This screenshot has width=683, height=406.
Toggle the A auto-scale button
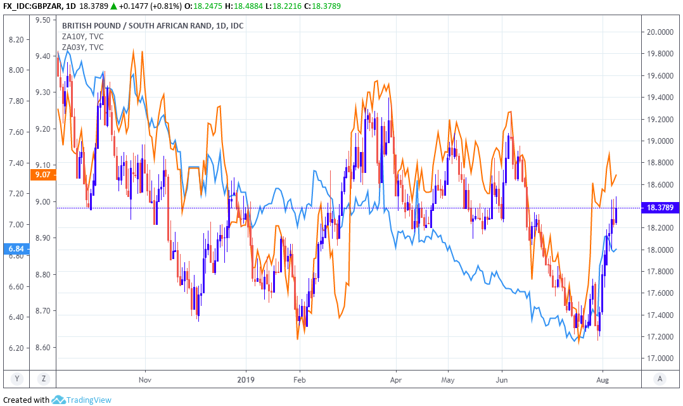[660, 379]
